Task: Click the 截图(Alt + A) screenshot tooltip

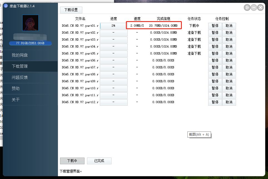Action: point(199,134)
